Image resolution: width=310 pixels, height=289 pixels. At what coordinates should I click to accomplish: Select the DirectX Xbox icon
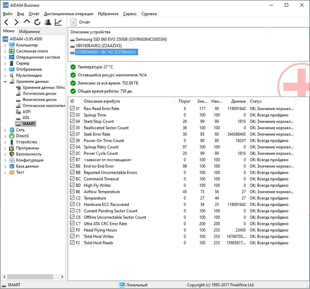tap(12, 136)
